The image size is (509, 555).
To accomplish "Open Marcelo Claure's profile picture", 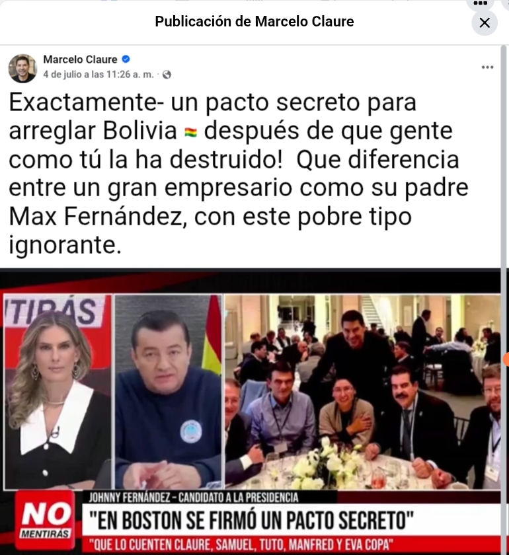I will 22,68.
